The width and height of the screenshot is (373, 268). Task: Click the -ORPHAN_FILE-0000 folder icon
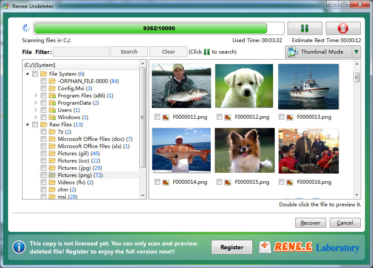[x=52, y=81]
